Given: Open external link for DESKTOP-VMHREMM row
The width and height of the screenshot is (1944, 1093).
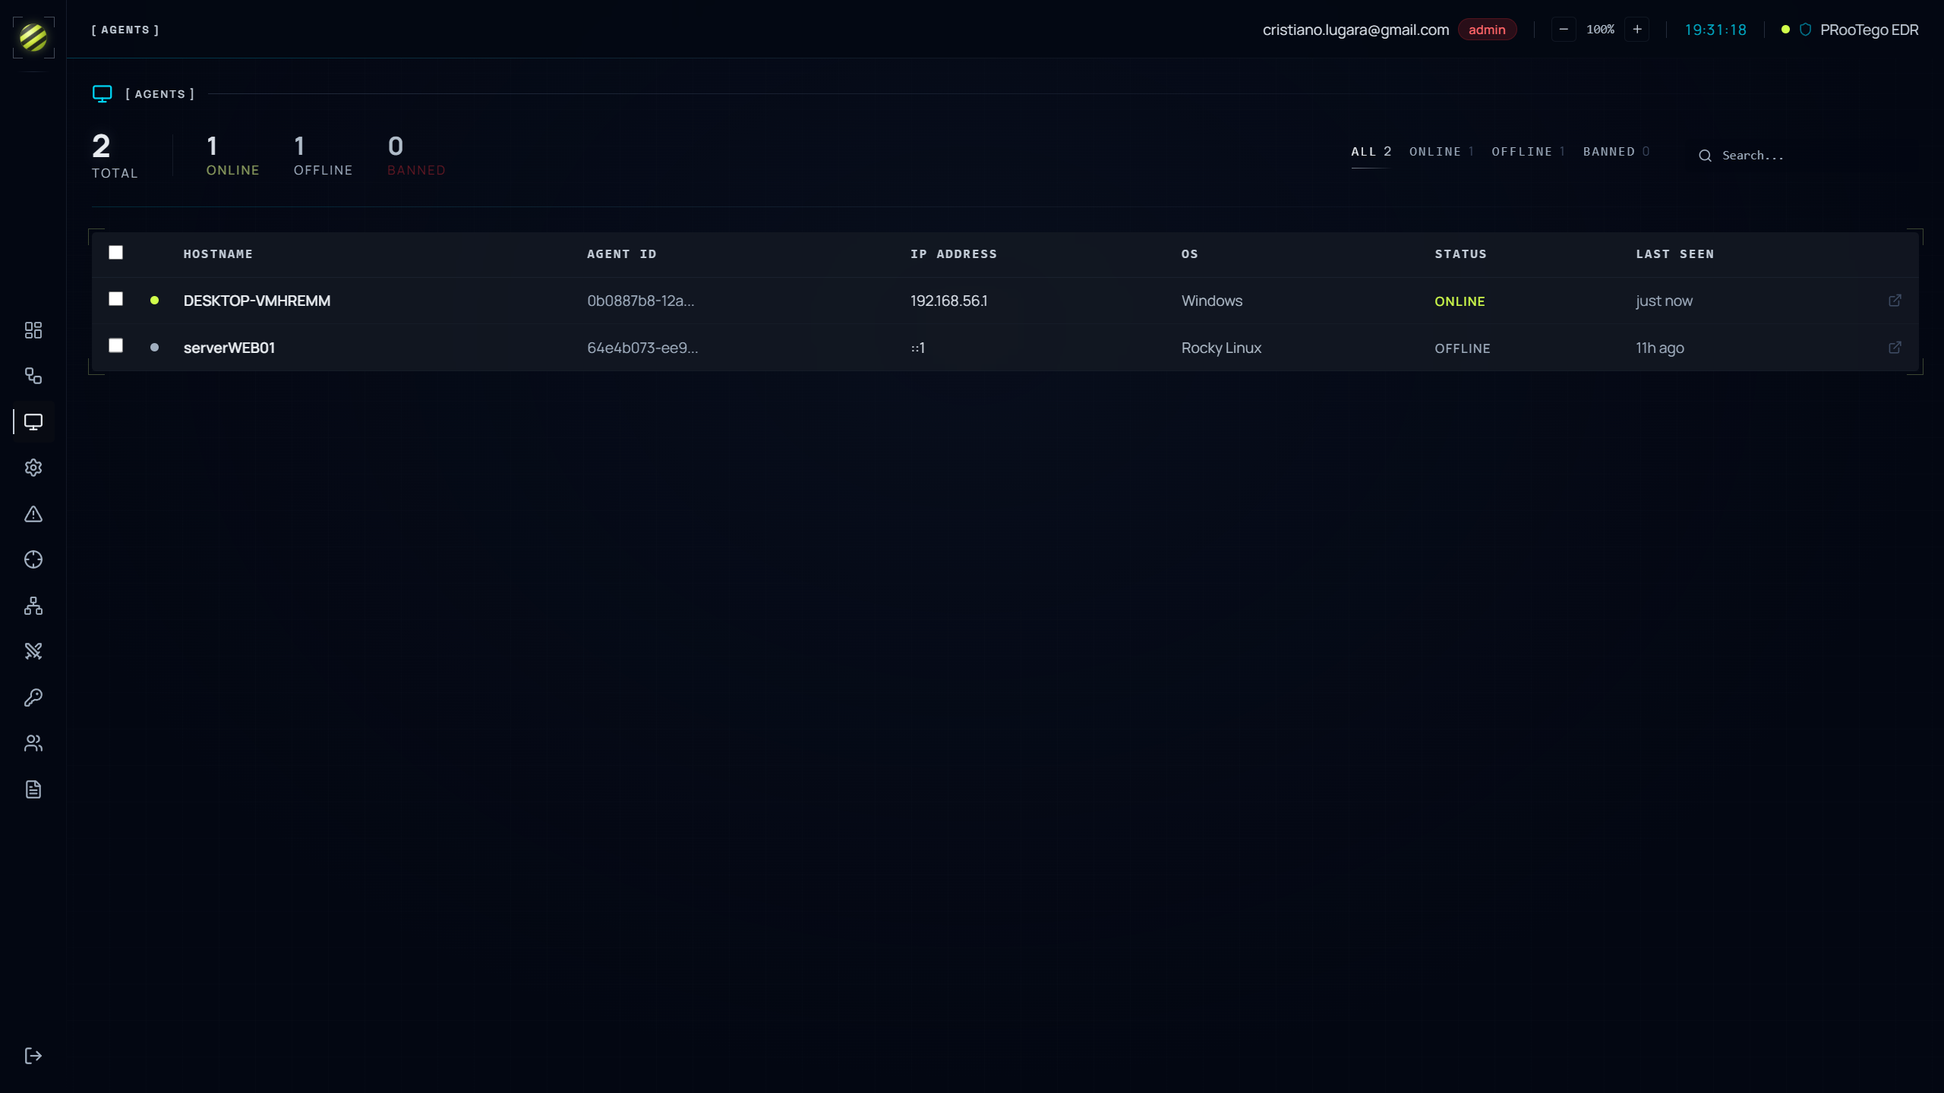Looking at the screenshot, I should click(1895, 301).
